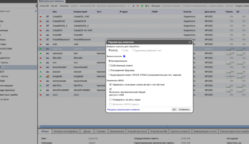Select Браузерный клиент SPICE HTML5 radio button
Image resolution: width=249 pixels, height=144 pixels.
[109, 75]
